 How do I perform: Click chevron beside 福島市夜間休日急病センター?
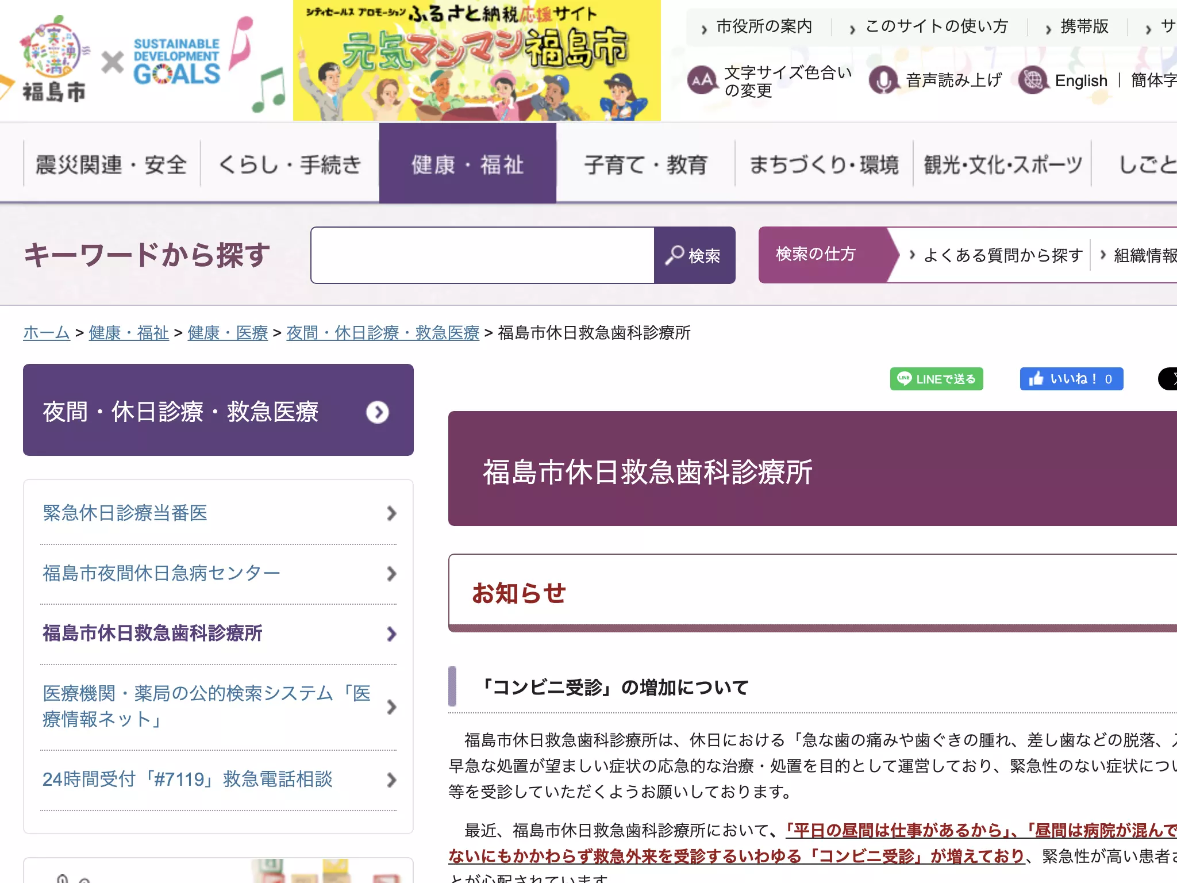391,574
